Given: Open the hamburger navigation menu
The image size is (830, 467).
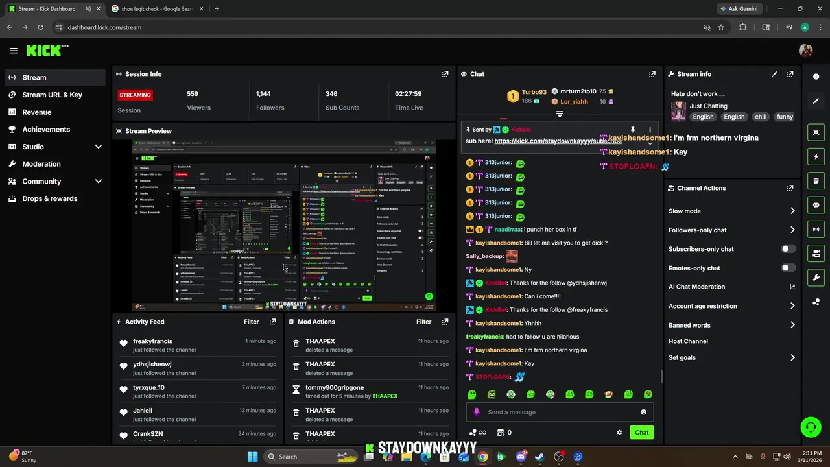Looking at the screenshot, I should (x=14, y=51).
